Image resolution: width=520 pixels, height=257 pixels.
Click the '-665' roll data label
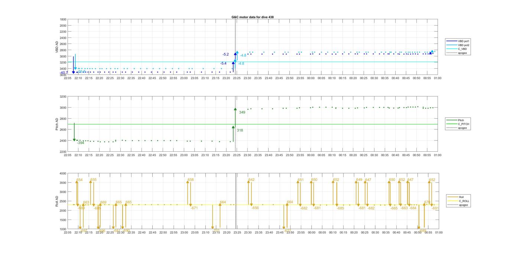point(394,208)
